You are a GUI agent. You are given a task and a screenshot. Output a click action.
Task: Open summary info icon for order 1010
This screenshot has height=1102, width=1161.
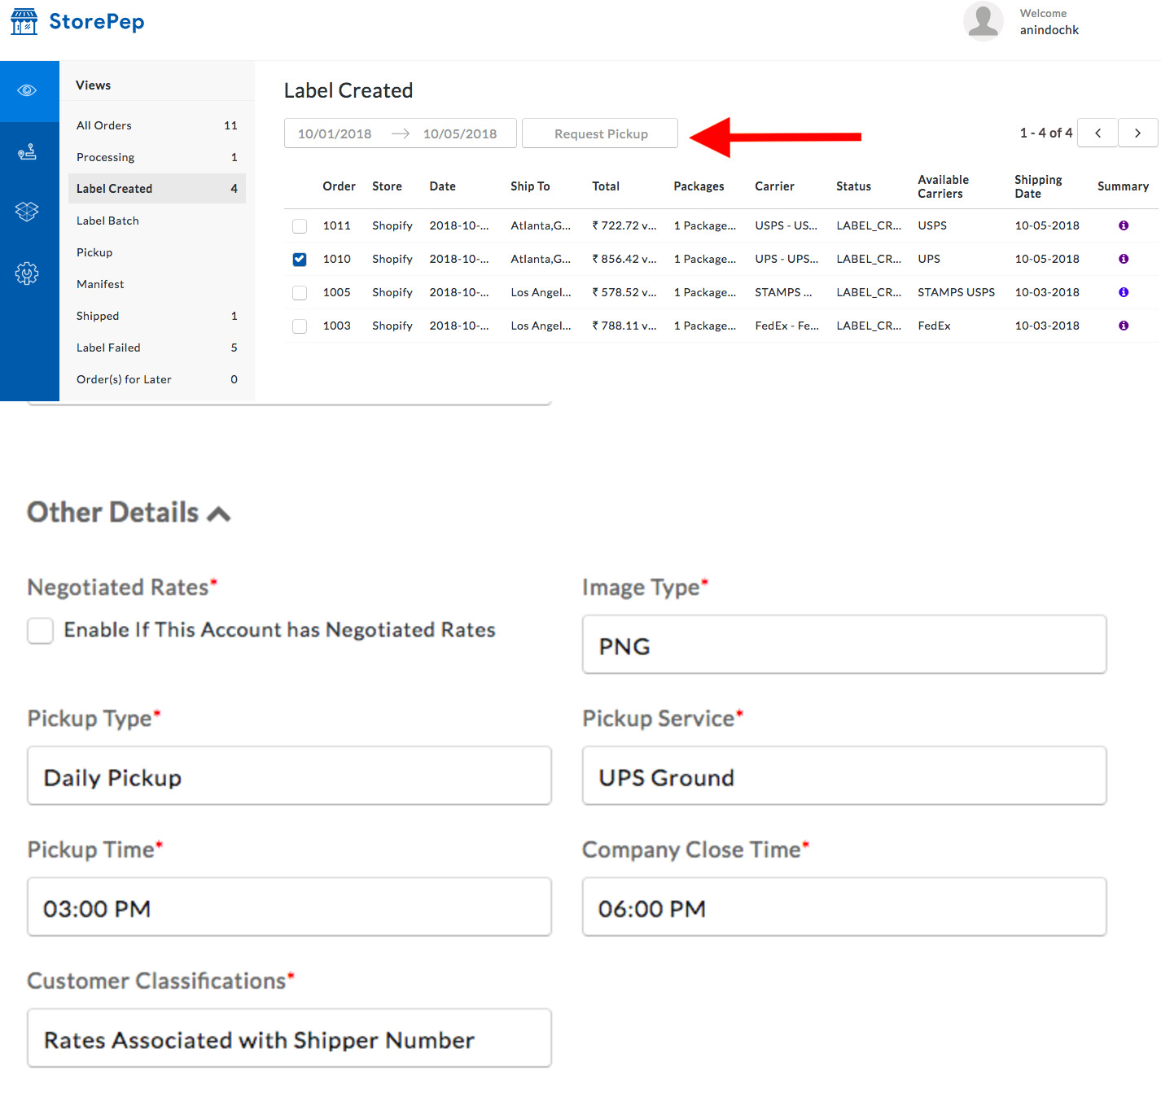click(1124, 259)
